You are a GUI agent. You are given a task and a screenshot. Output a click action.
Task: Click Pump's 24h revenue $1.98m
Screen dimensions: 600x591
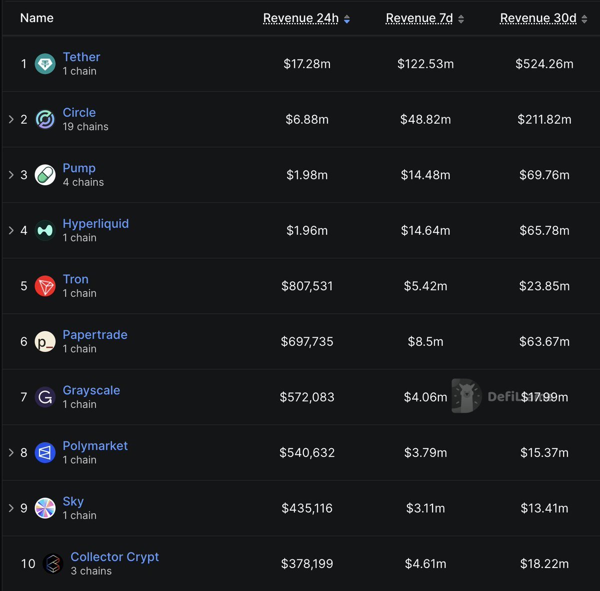tap(307, 175)
